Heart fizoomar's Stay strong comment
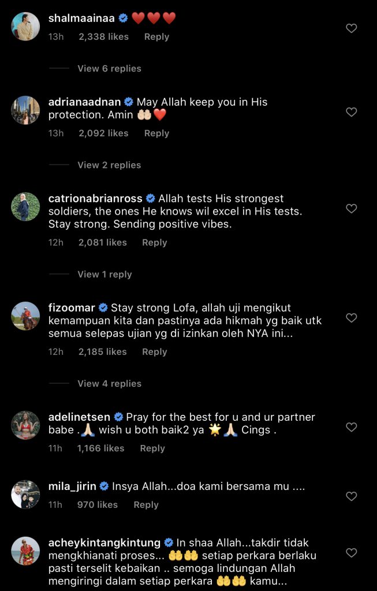The image size is (377, 591). 351,318
